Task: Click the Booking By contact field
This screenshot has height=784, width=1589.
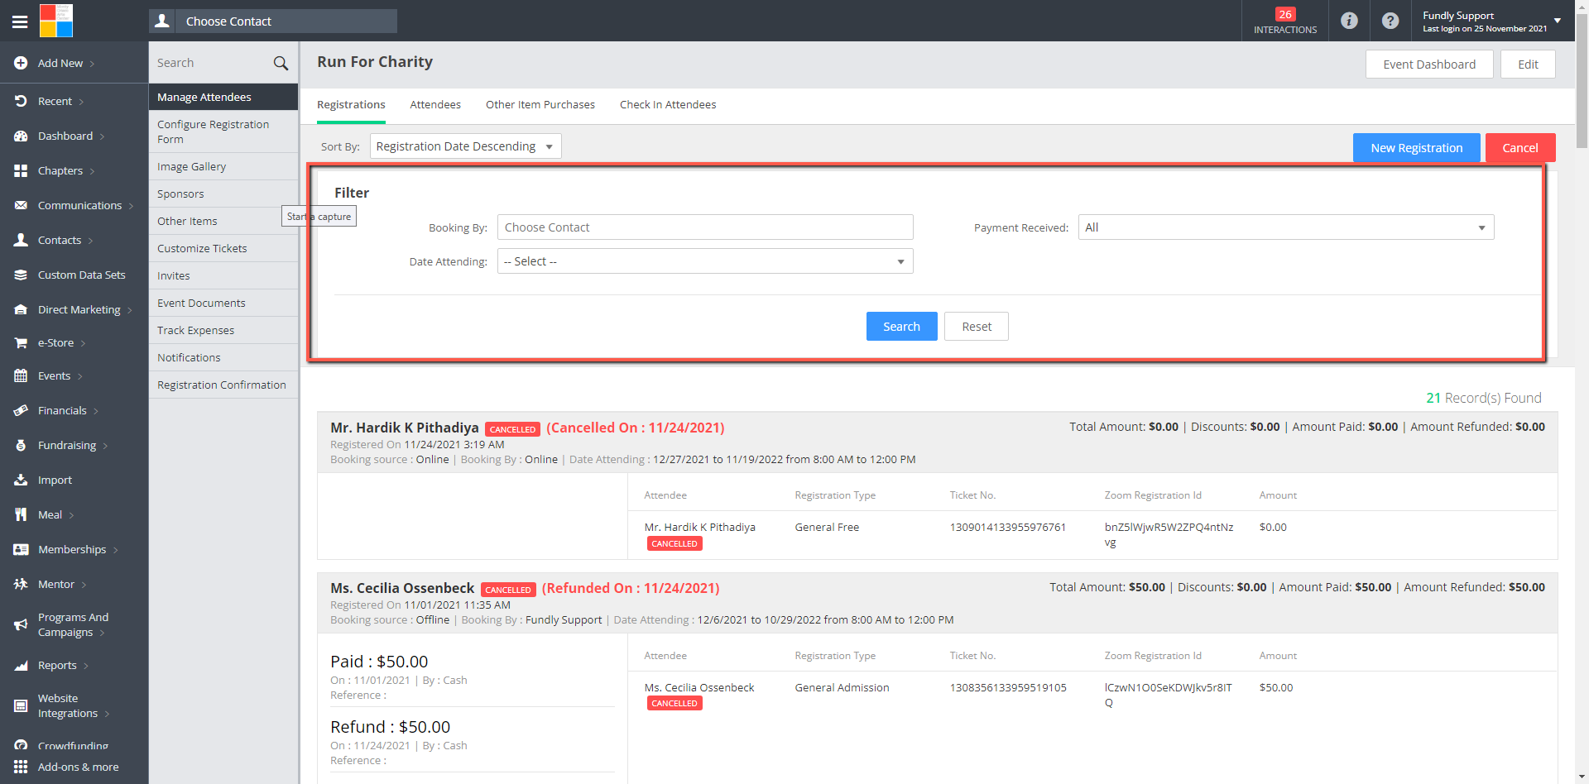Action: (x=704, y=227)
